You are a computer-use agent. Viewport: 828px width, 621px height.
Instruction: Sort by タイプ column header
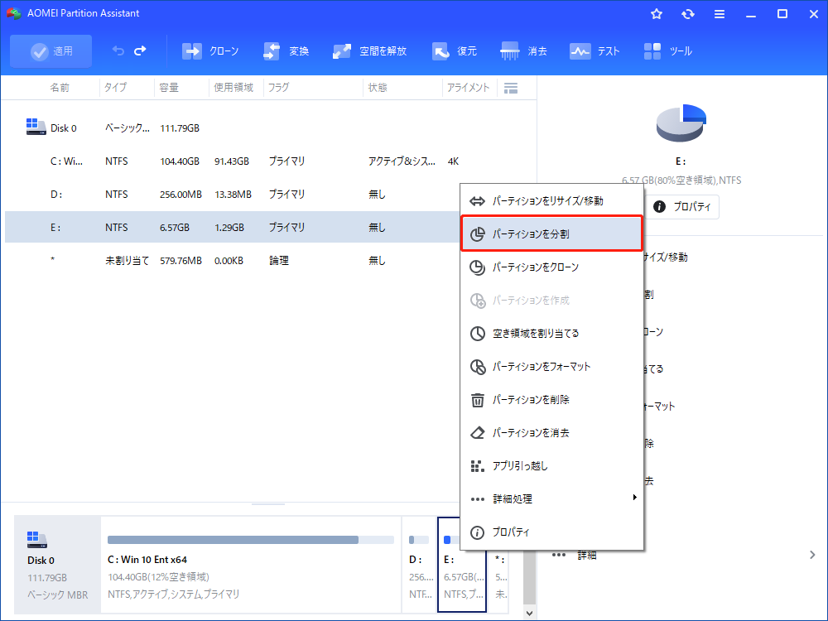(115, 88)
